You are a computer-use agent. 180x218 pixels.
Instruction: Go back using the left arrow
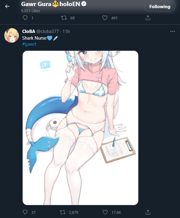[7, 6]
